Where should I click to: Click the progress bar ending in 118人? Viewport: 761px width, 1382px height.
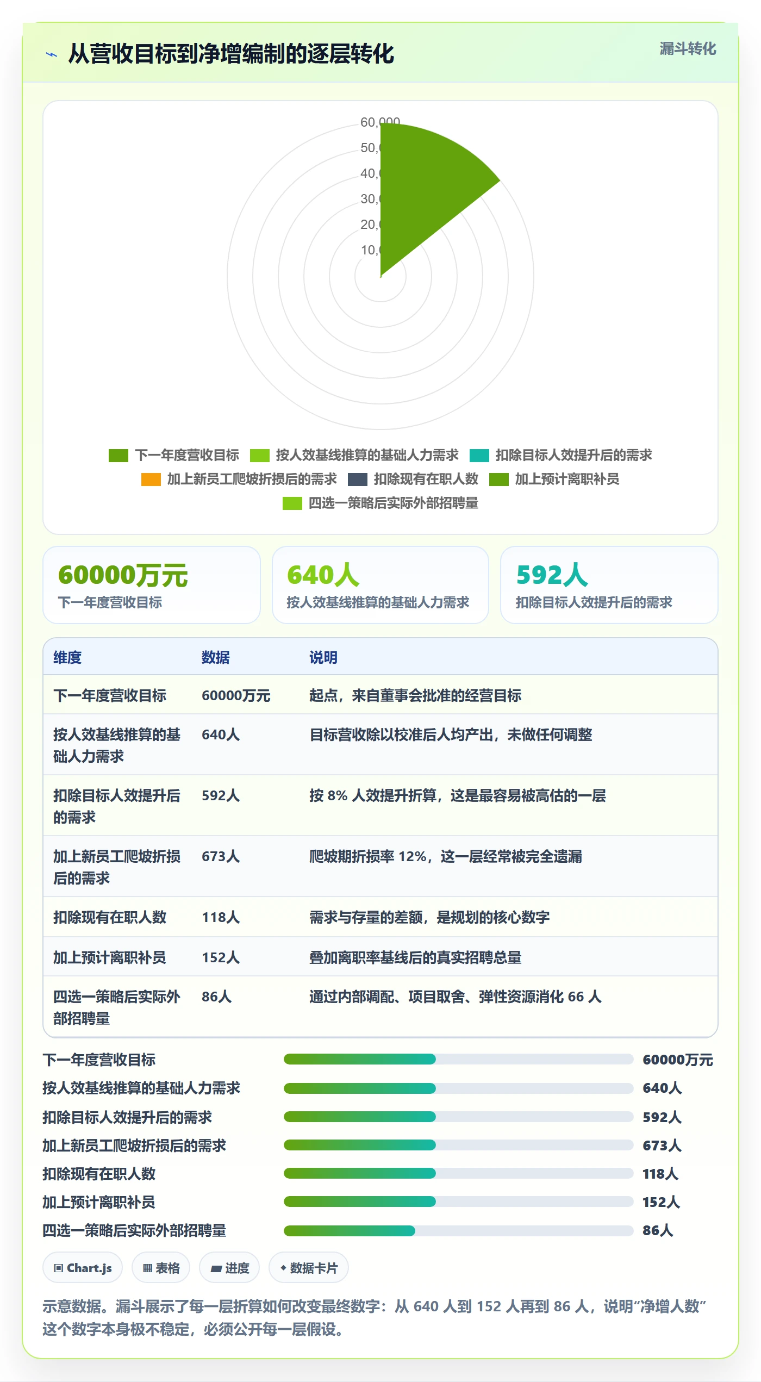458,1173
